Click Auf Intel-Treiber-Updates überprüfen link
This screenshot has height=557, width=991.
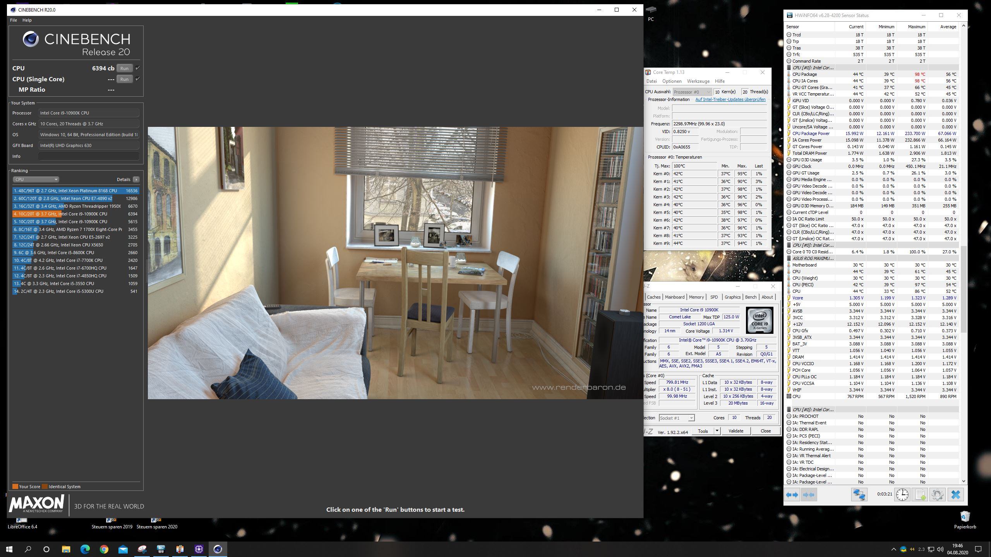pos(730,99)
